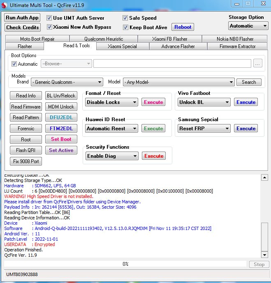Close the QcFire window
Screen dimensions: 271x283
pyautogui.click(x=263, y=4)
